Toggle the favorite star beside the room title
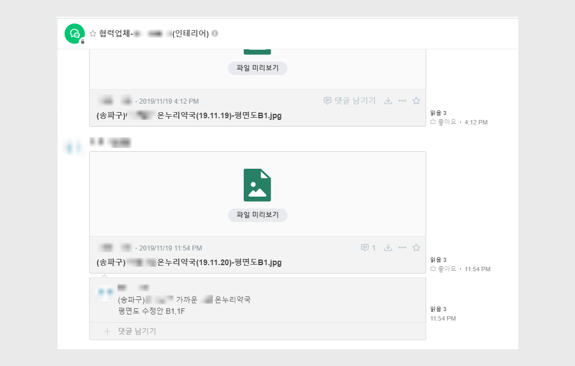Image resolution: width=575 pixels, height=366 pixels. coord(93,34)
